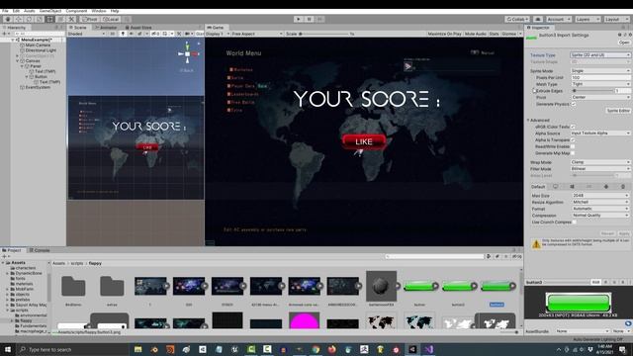Click the Pause button
This screenshot has height=356, width=633.
pos(310,19)
